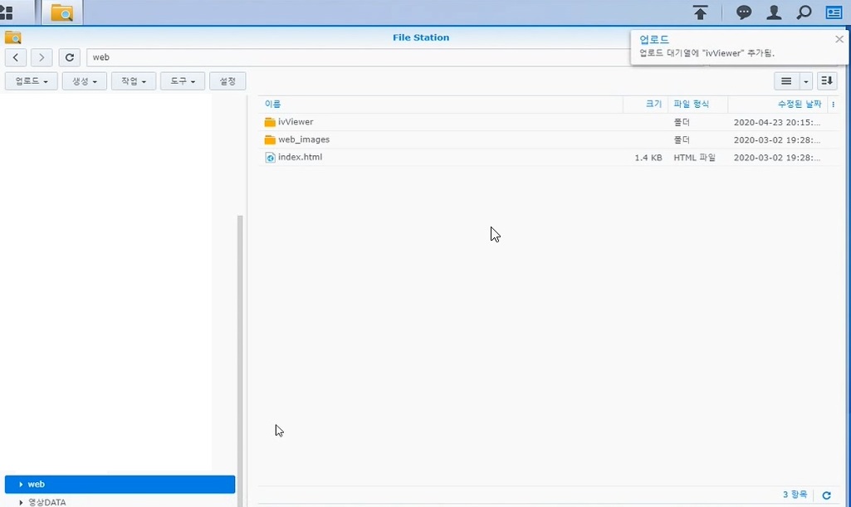Sort by 이름 column header
Screen dimensions: 851x507
tap(272, 104)
